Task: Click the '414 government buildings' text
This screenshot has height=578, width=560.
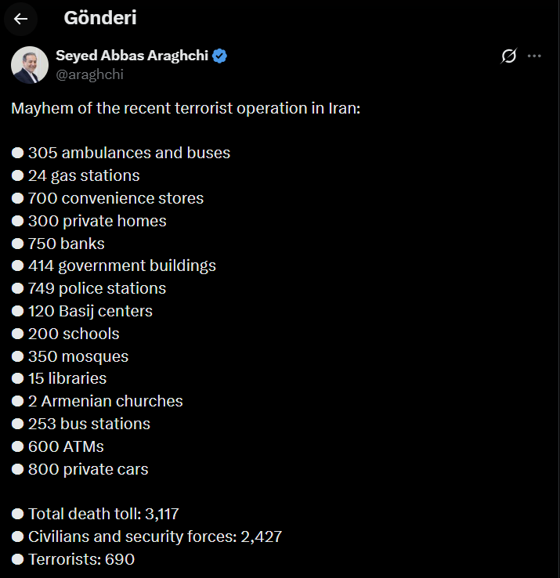Action: 121,266
